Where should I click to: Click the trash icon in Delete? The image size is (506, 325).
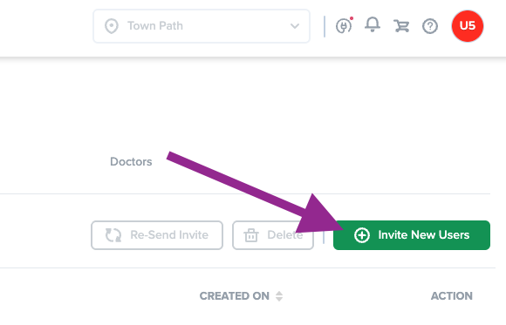click(251, 235)
